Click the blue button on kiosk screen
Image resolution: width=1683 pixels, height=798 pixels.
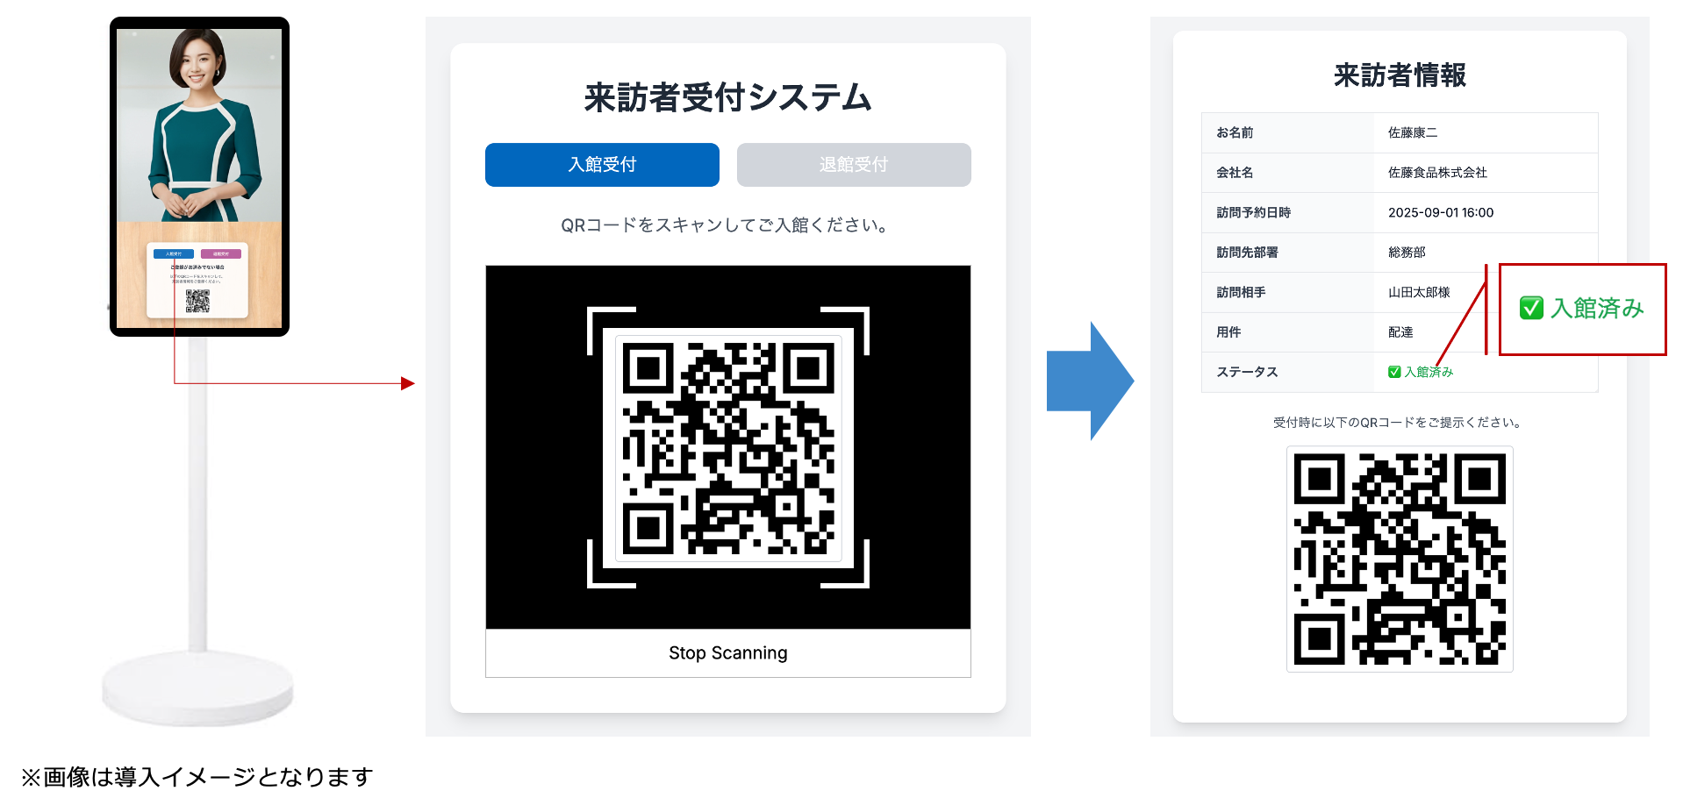point(174,253)
